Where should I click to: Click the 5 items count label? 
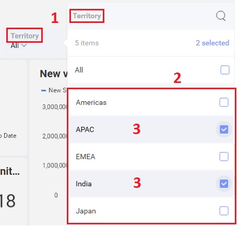pos(87,43)
